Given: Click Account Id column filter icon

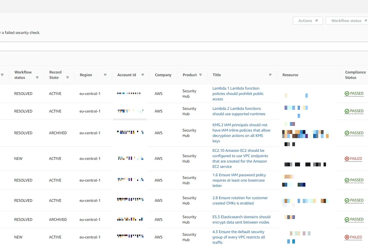Looking at the screenshot, I should (x=143, y=75).
